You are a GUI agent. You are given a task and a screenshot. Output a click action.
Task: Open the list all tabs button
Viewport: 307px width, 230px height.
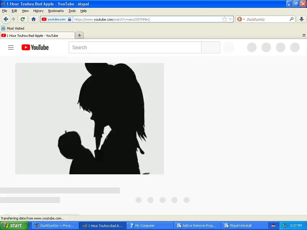[304, 35]
